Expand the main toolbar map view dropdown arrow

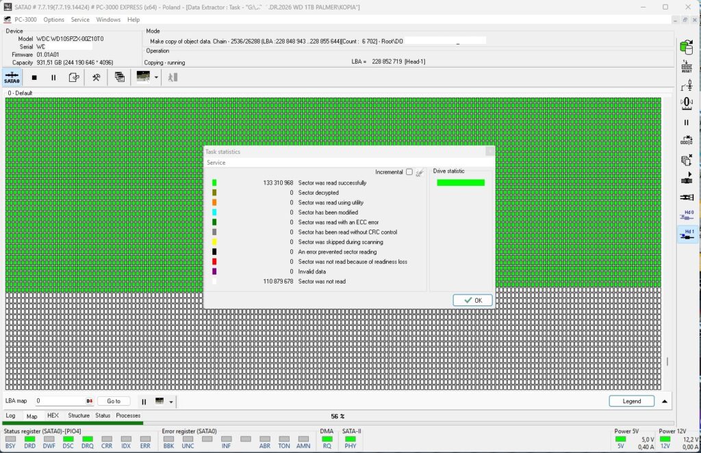point(156,77)
